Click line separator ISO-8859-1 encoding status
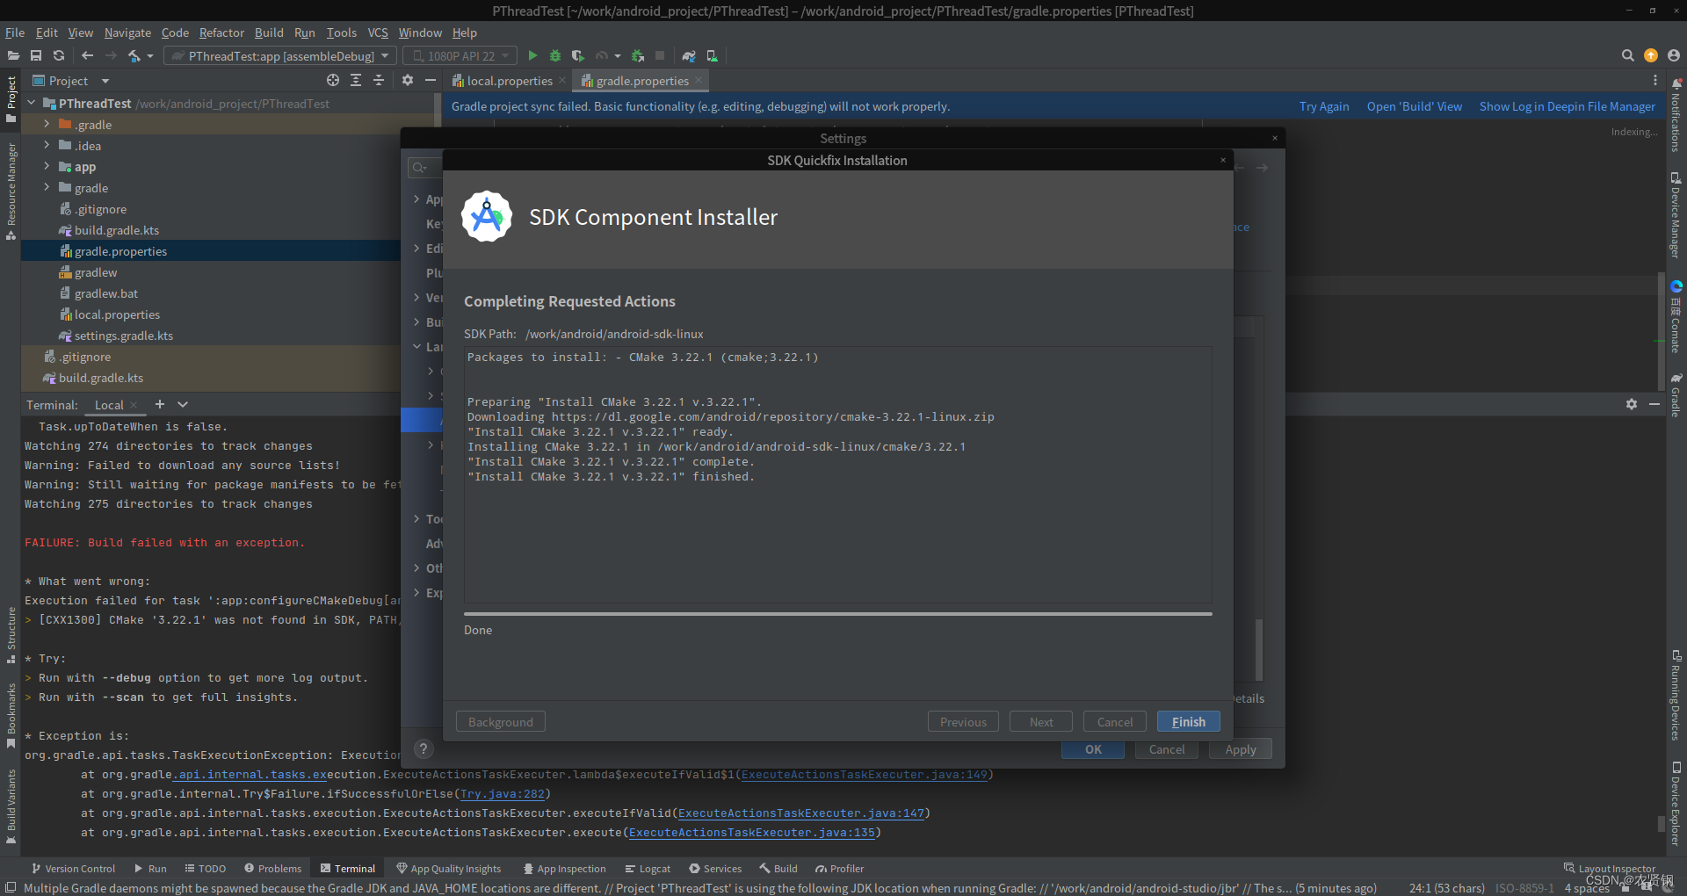 (x=1524, y=888)
